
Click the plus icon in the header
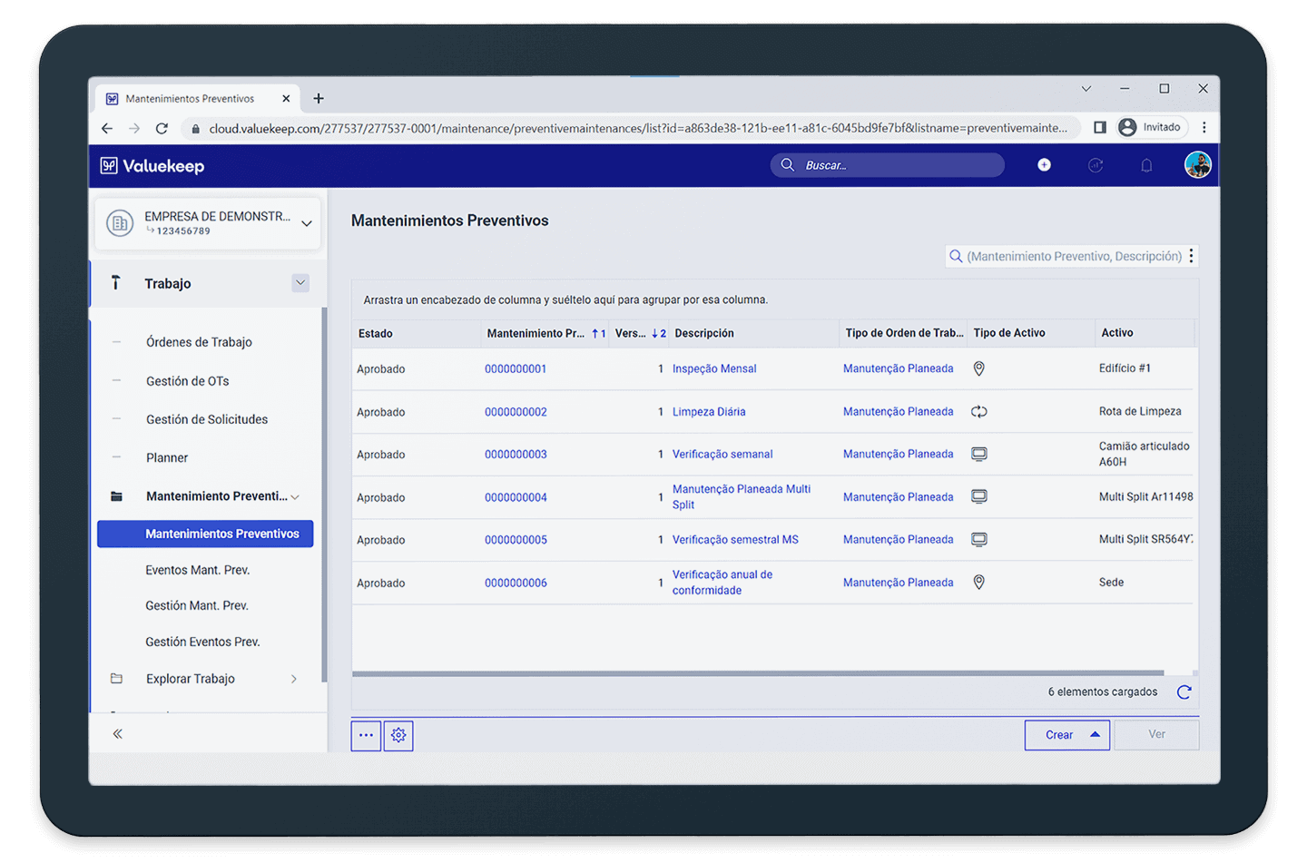[x=1044, y=165]
